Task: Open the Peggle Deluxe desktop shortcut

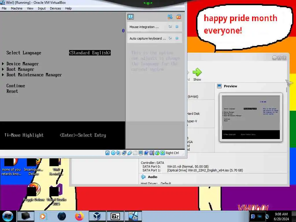Action: 34,192
